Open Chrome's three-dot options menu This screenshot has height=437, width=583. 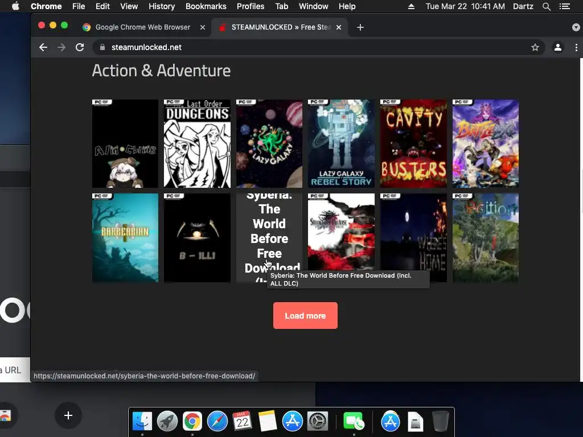click(x=576, y=47)
